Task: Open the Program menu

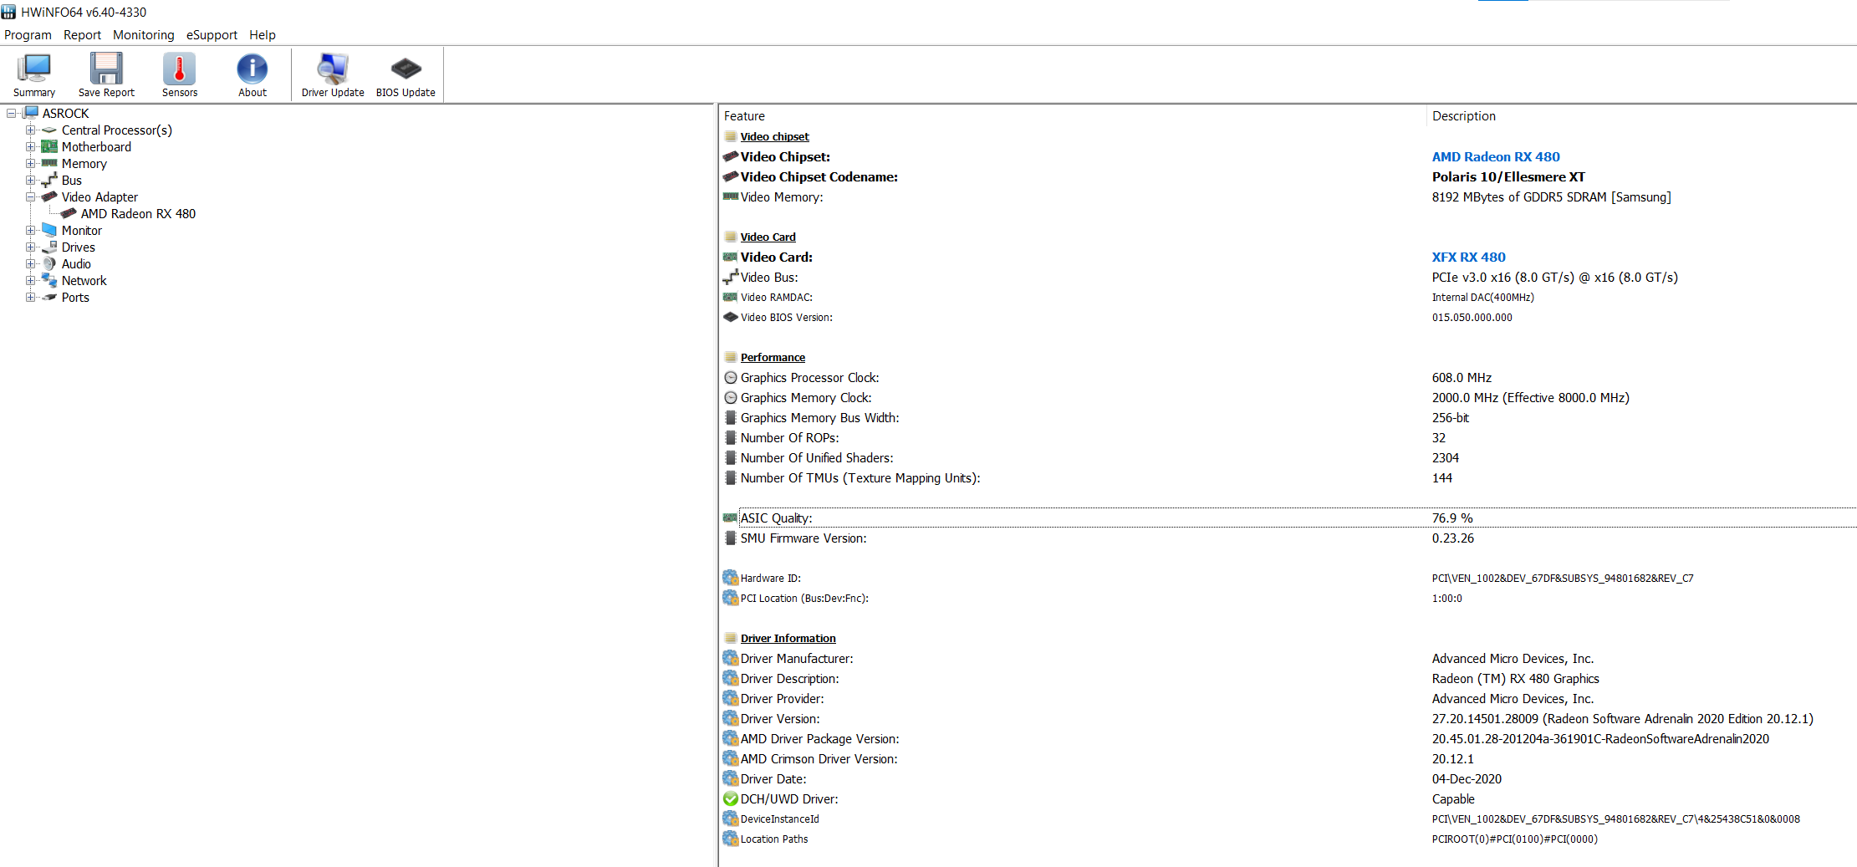Action: pyautogui.click(x=28, y=35)
